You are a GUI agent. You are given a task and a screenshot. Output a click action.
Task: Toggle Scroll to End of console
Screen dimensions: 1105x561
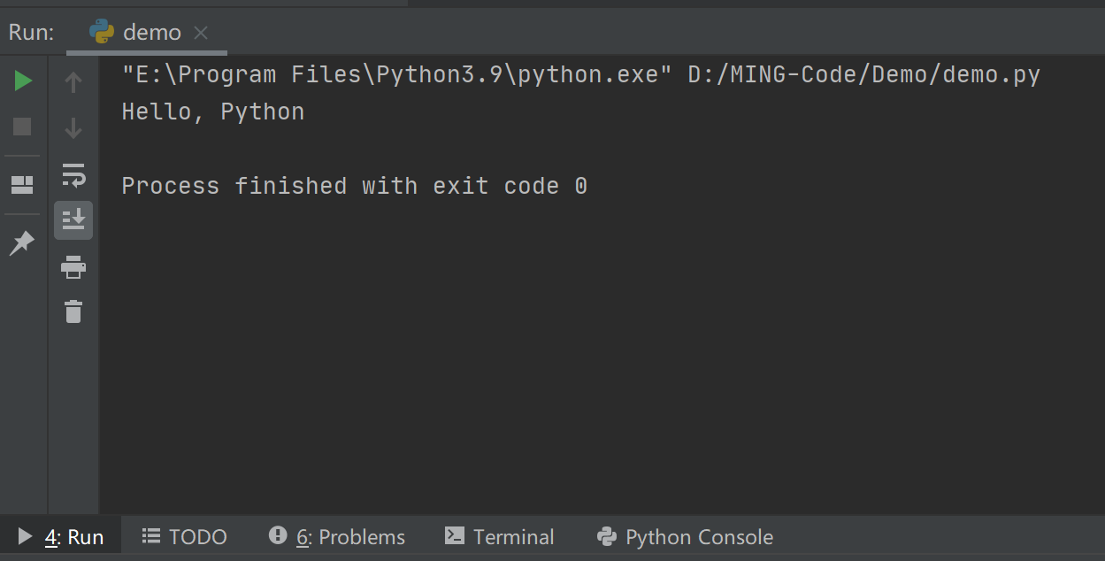point(73,219)
